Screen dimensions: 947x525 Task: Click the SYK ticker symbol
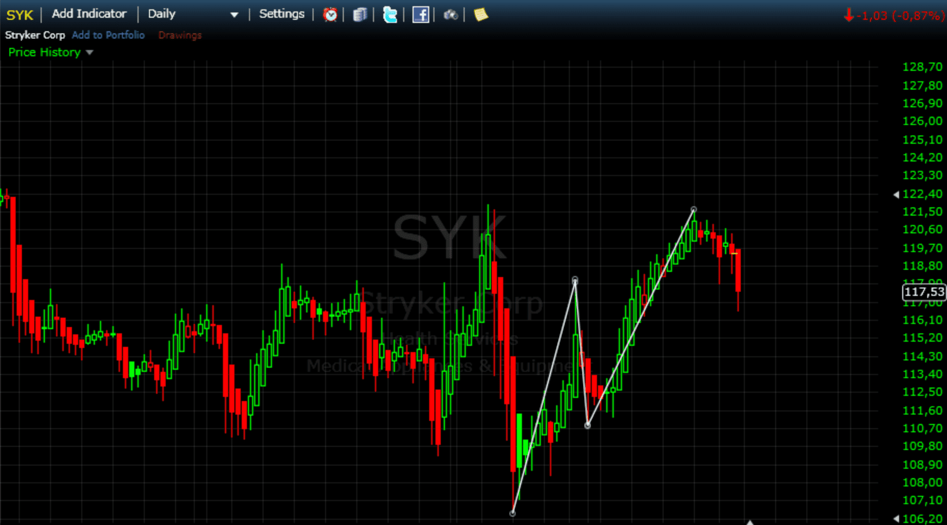click(x=20, y=15)
